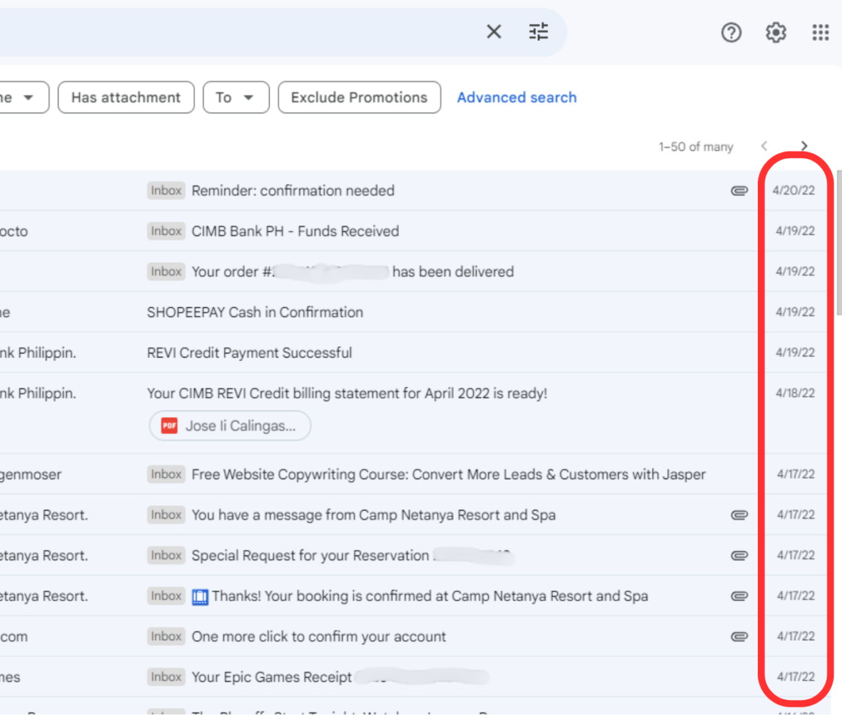Open the REVI Credit Payment Successful email
This screenshot has width=842, height=715.
pos(250,352)
